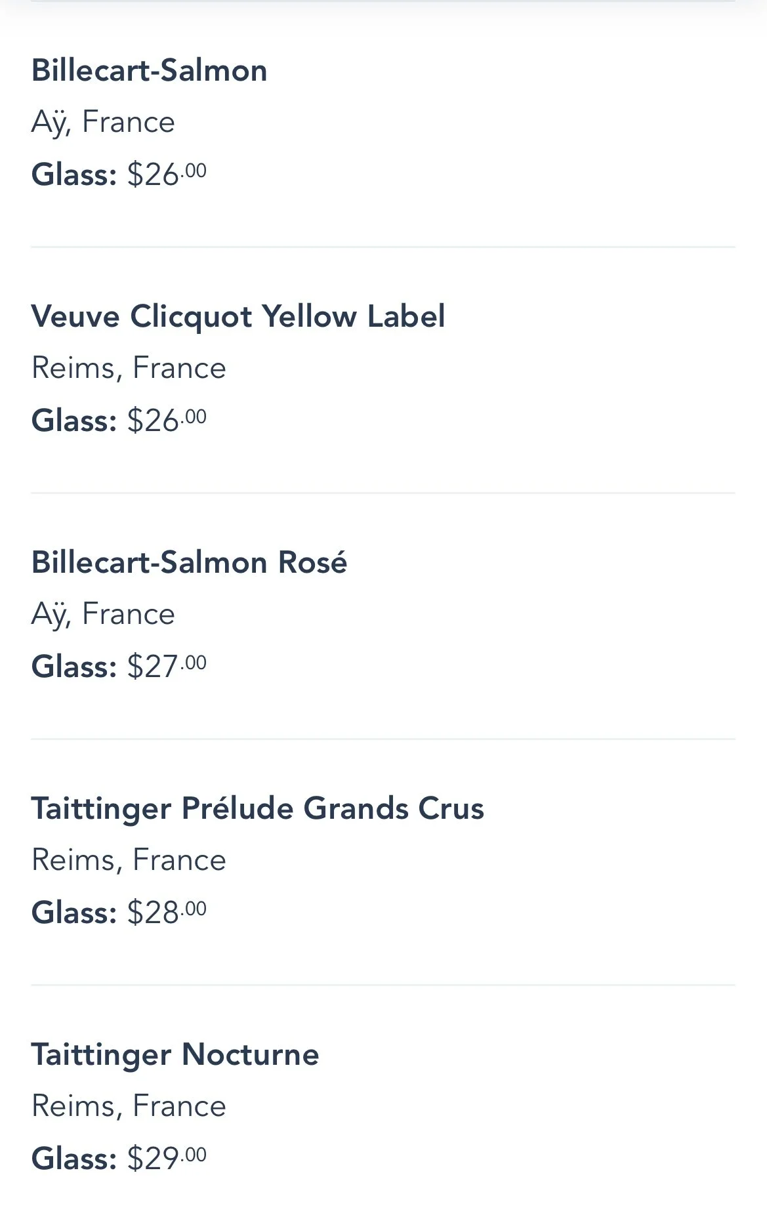
Task: Tap Aÿ, France under Billecart-Salmon Rosé
Action: tap(103, 614)
